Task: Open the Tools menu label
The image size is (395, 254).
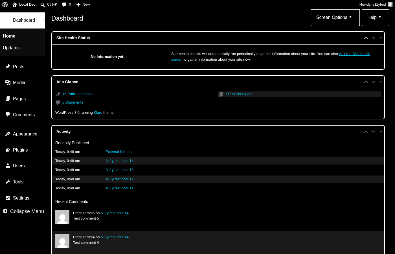Action: point(18,182)
